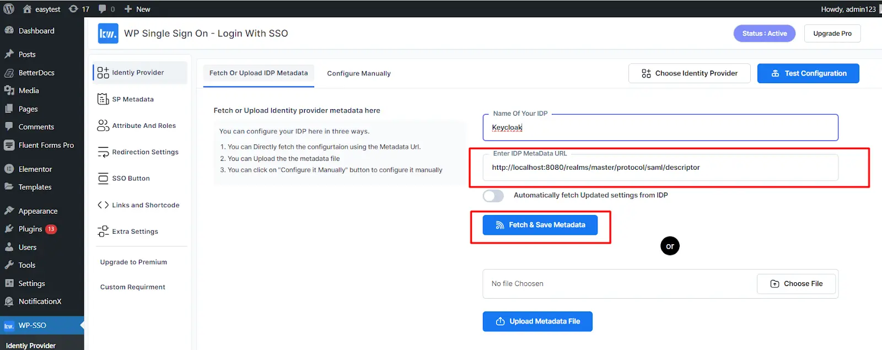Click the Media sidebar icon
The image size is (882, 350).
click(9, 90)
